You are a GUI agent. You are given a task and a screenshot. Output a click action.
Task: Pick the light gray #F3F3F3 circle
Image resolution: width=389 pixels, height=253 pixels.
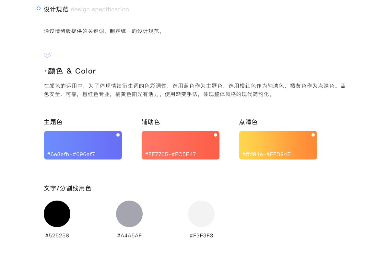[201, 214]
